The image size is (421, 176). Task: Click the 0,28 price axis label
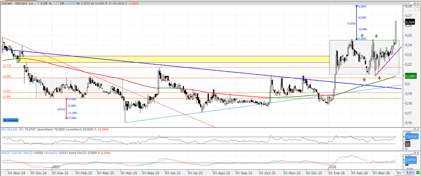pos(408,6)
